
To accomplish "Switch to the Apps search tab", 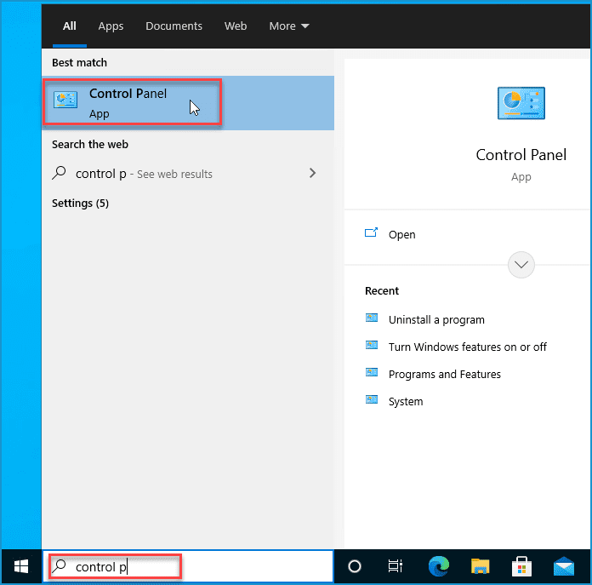I will (111, 26).
